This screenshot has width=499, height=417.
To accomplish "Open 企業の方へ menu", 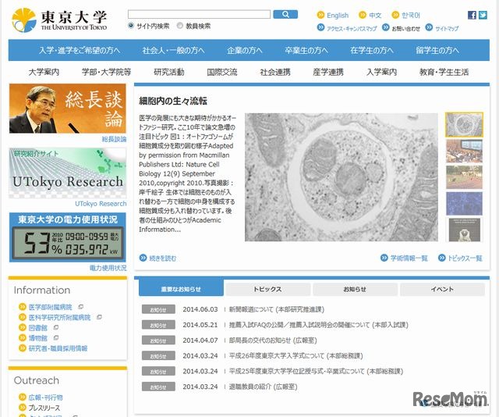I will click(x=245, y=51).
